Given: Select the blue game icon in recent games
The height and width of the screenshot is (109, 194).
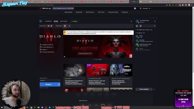Looking at the screenshot, I should (x=51, y=26).
